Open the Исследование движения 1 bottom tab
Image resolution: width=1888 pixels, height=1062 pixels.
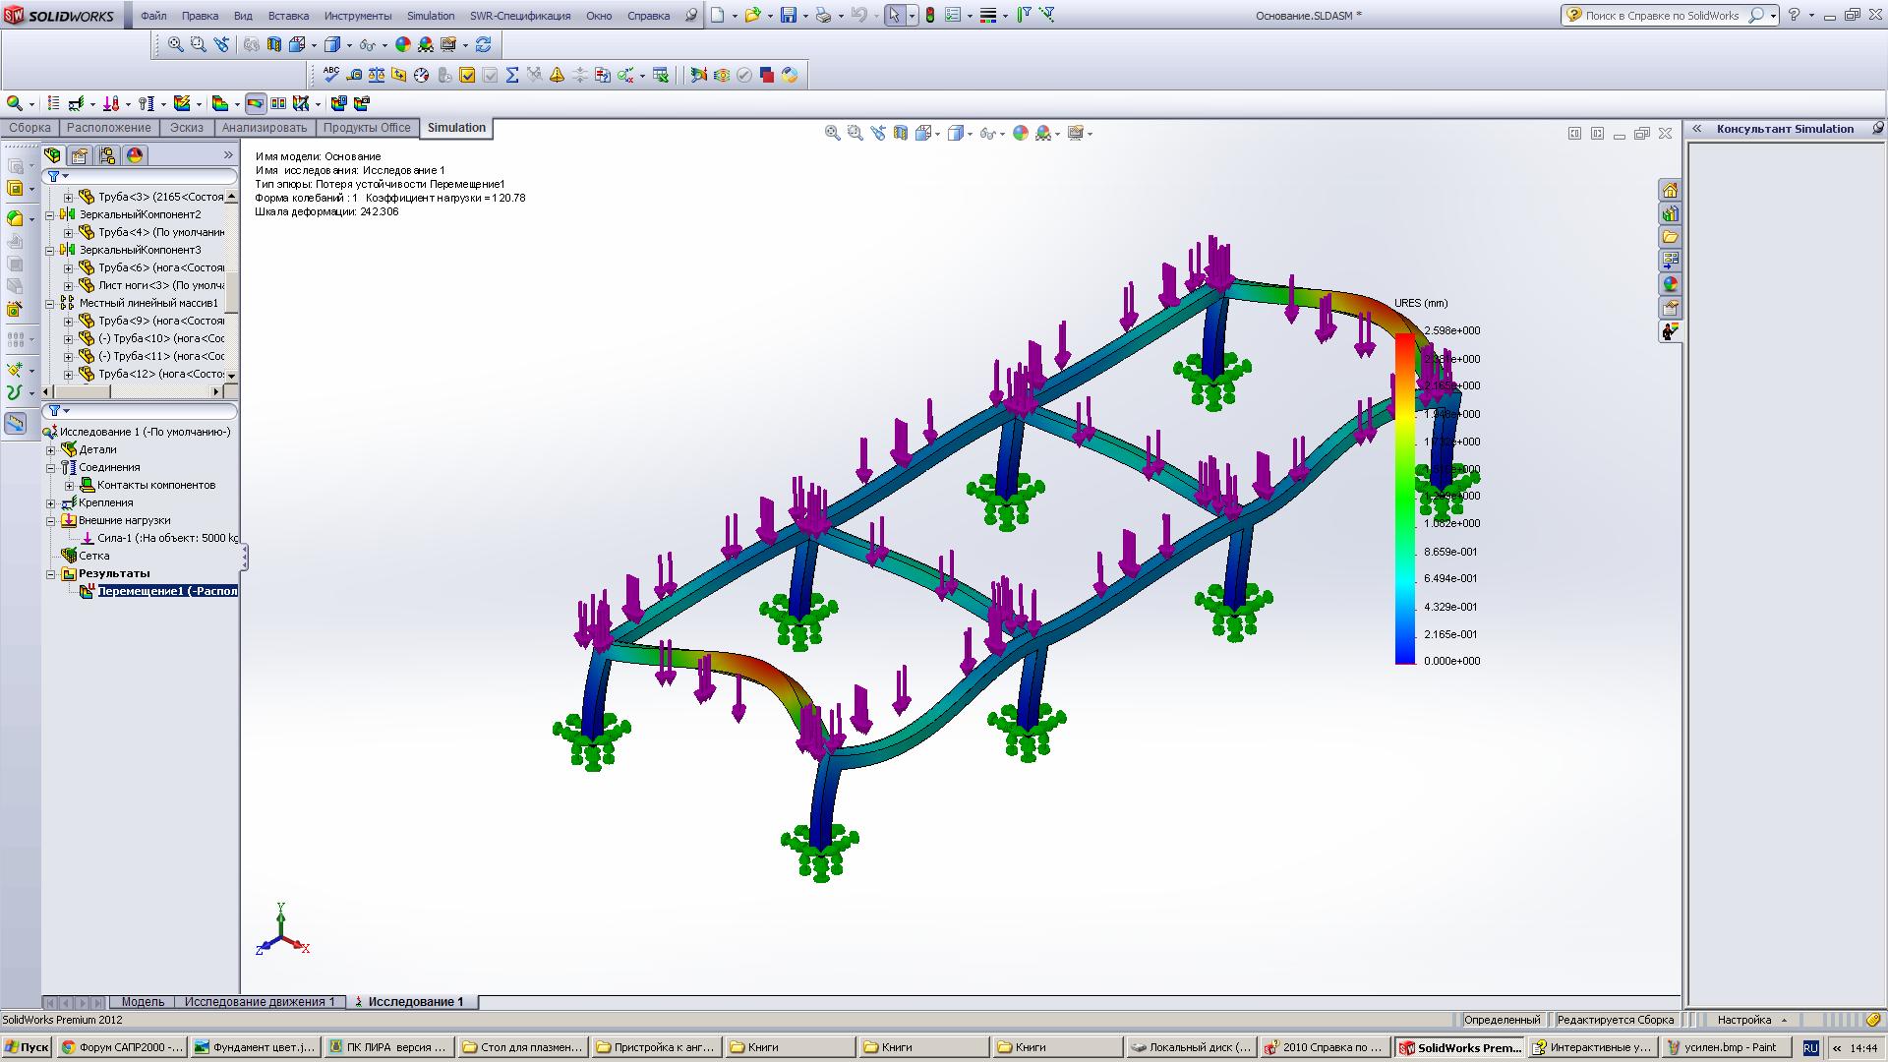[260, 1002]
